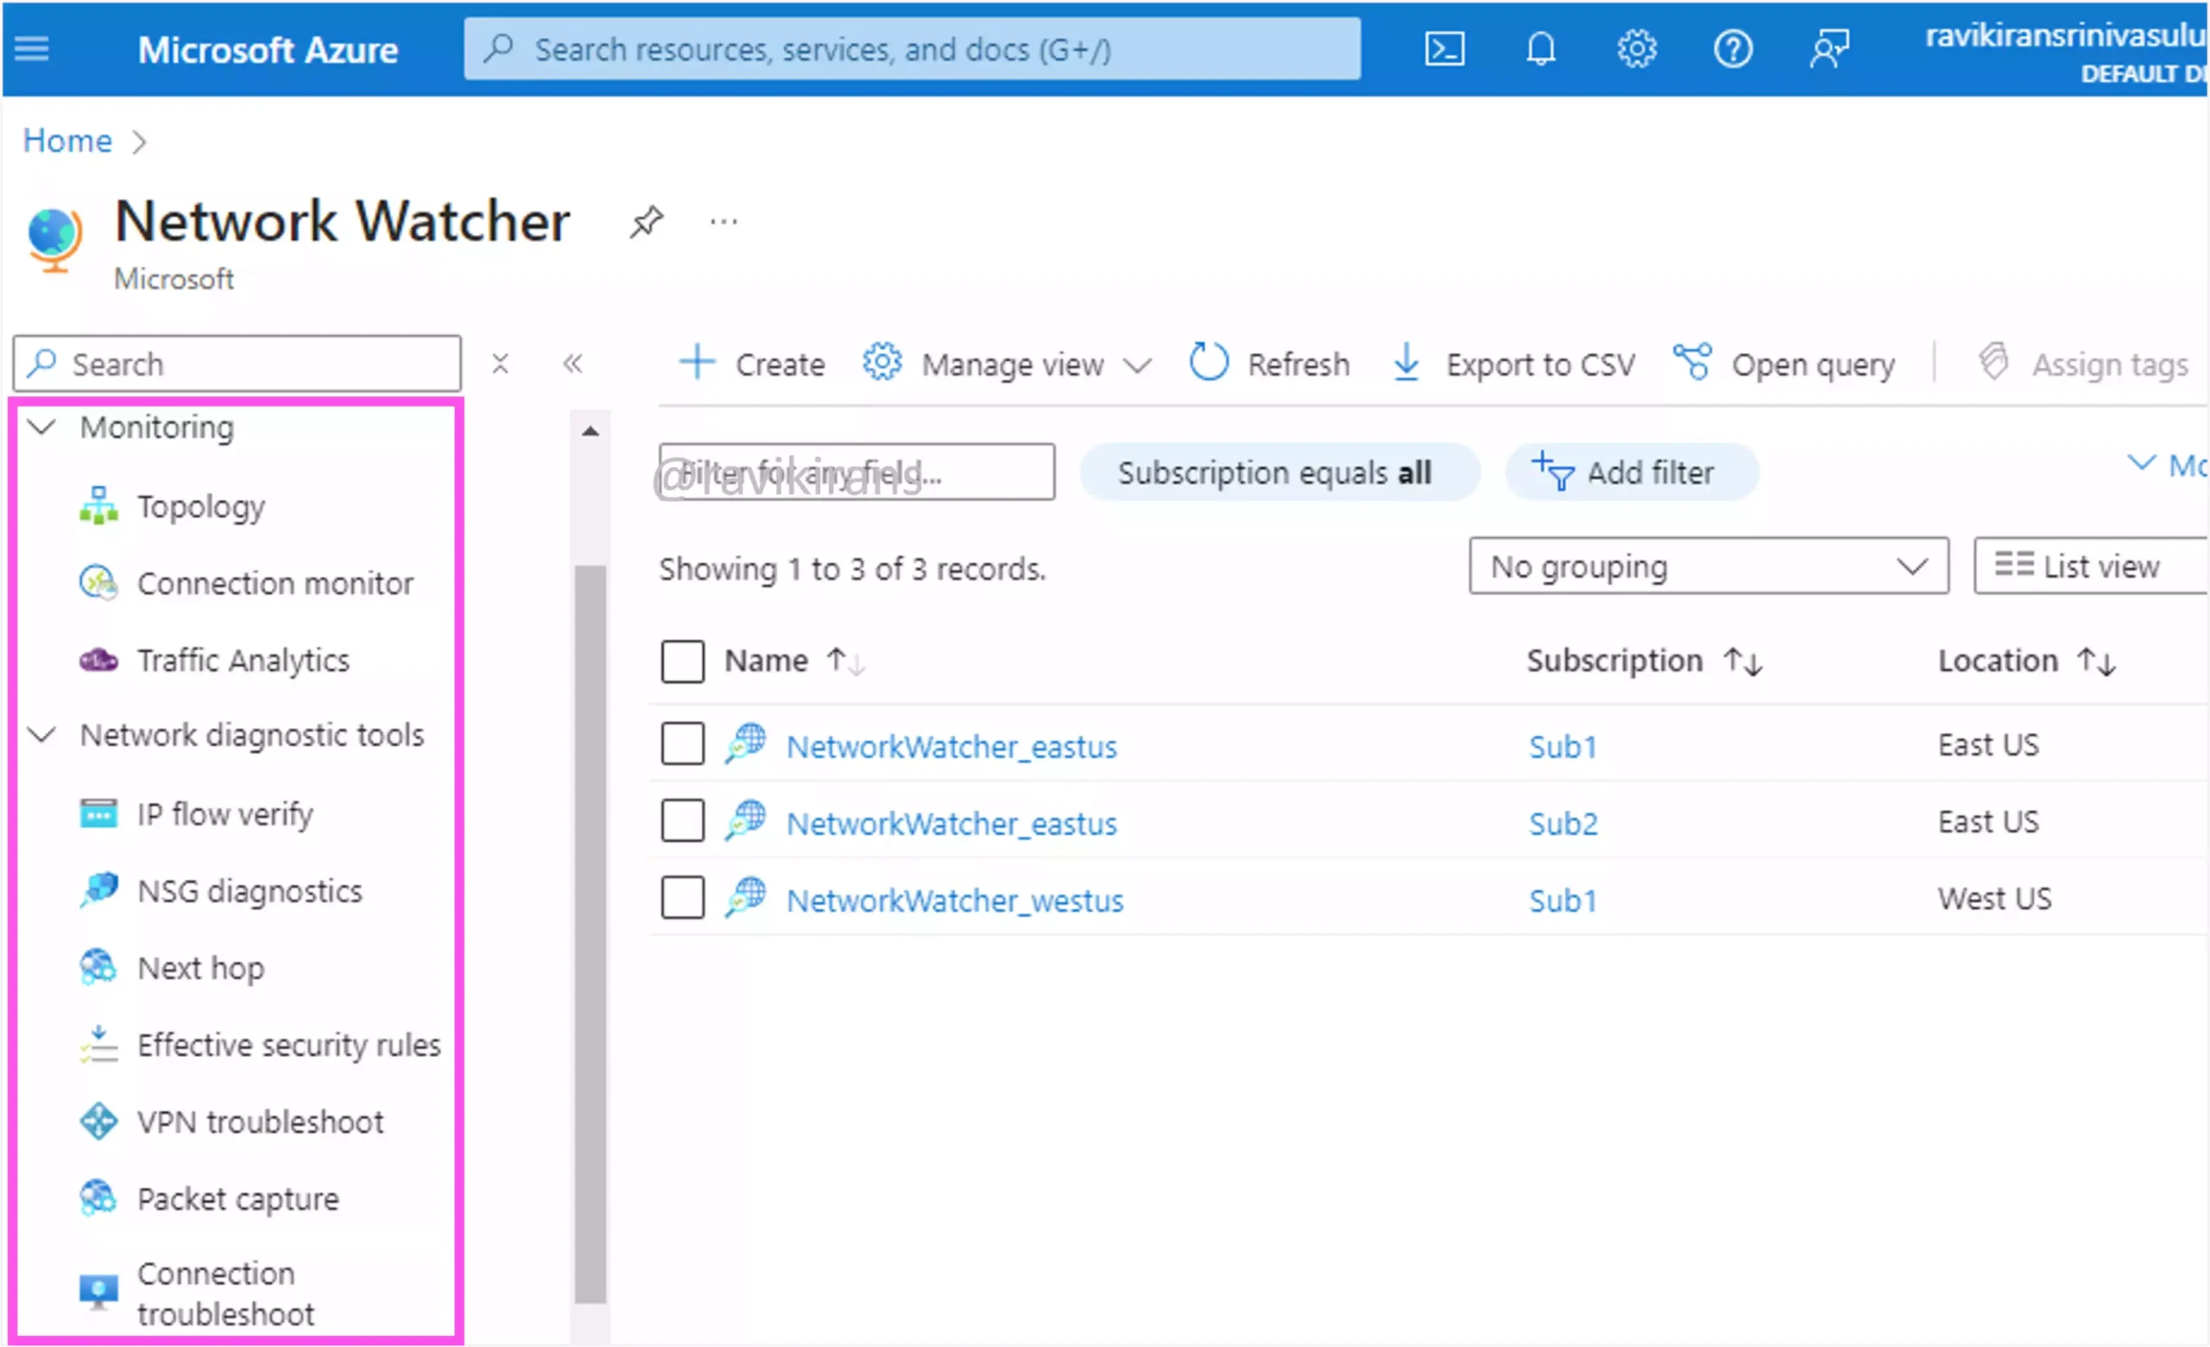Open Next hop in sidebar

pyautogui.click(x=201, y=969)
